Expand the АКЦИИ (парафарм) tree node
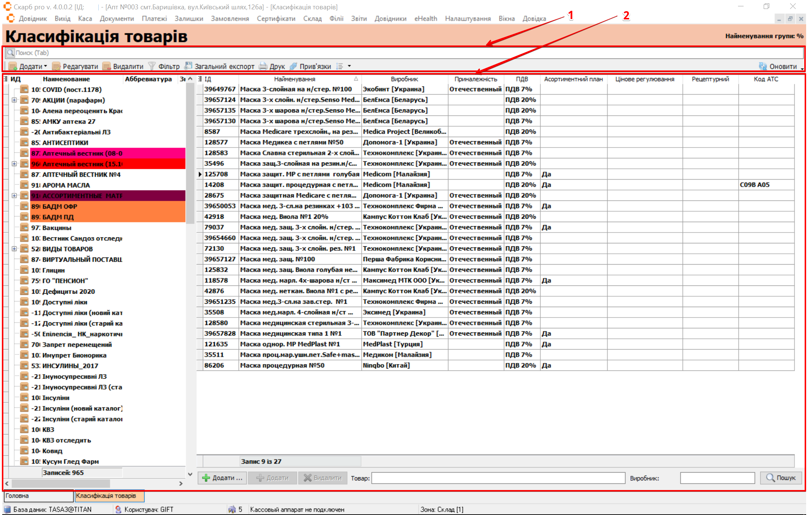The width and height of the screenshot is (808, 515). (14, 100)
